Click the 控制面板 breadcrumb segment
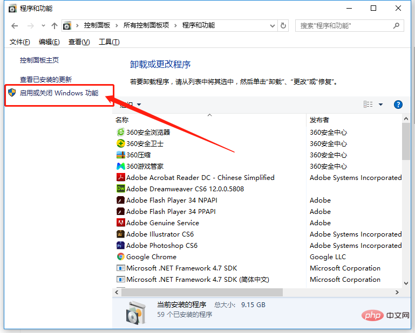Image resolution: width=415 pixels, height=333 pixels. point(97,25)
